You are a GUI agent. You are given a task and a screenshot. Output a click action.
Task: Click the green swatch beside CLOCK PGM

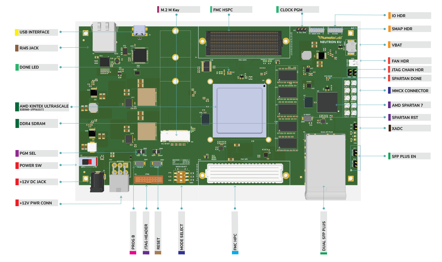277,9
